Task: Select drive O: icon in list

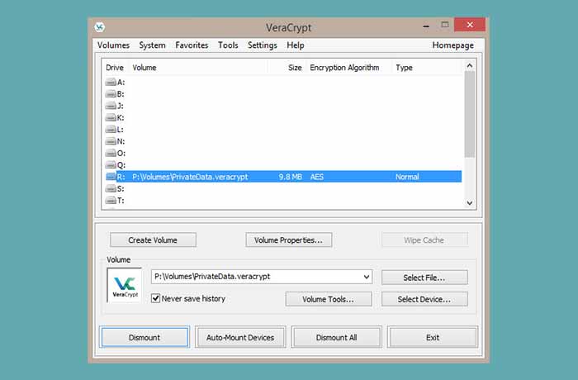Action: 111,153
